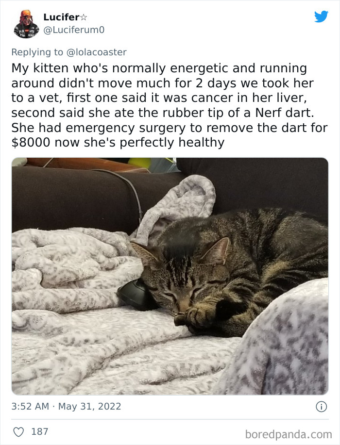Visit the boredpanda.com watermark

tap(289, 434)
